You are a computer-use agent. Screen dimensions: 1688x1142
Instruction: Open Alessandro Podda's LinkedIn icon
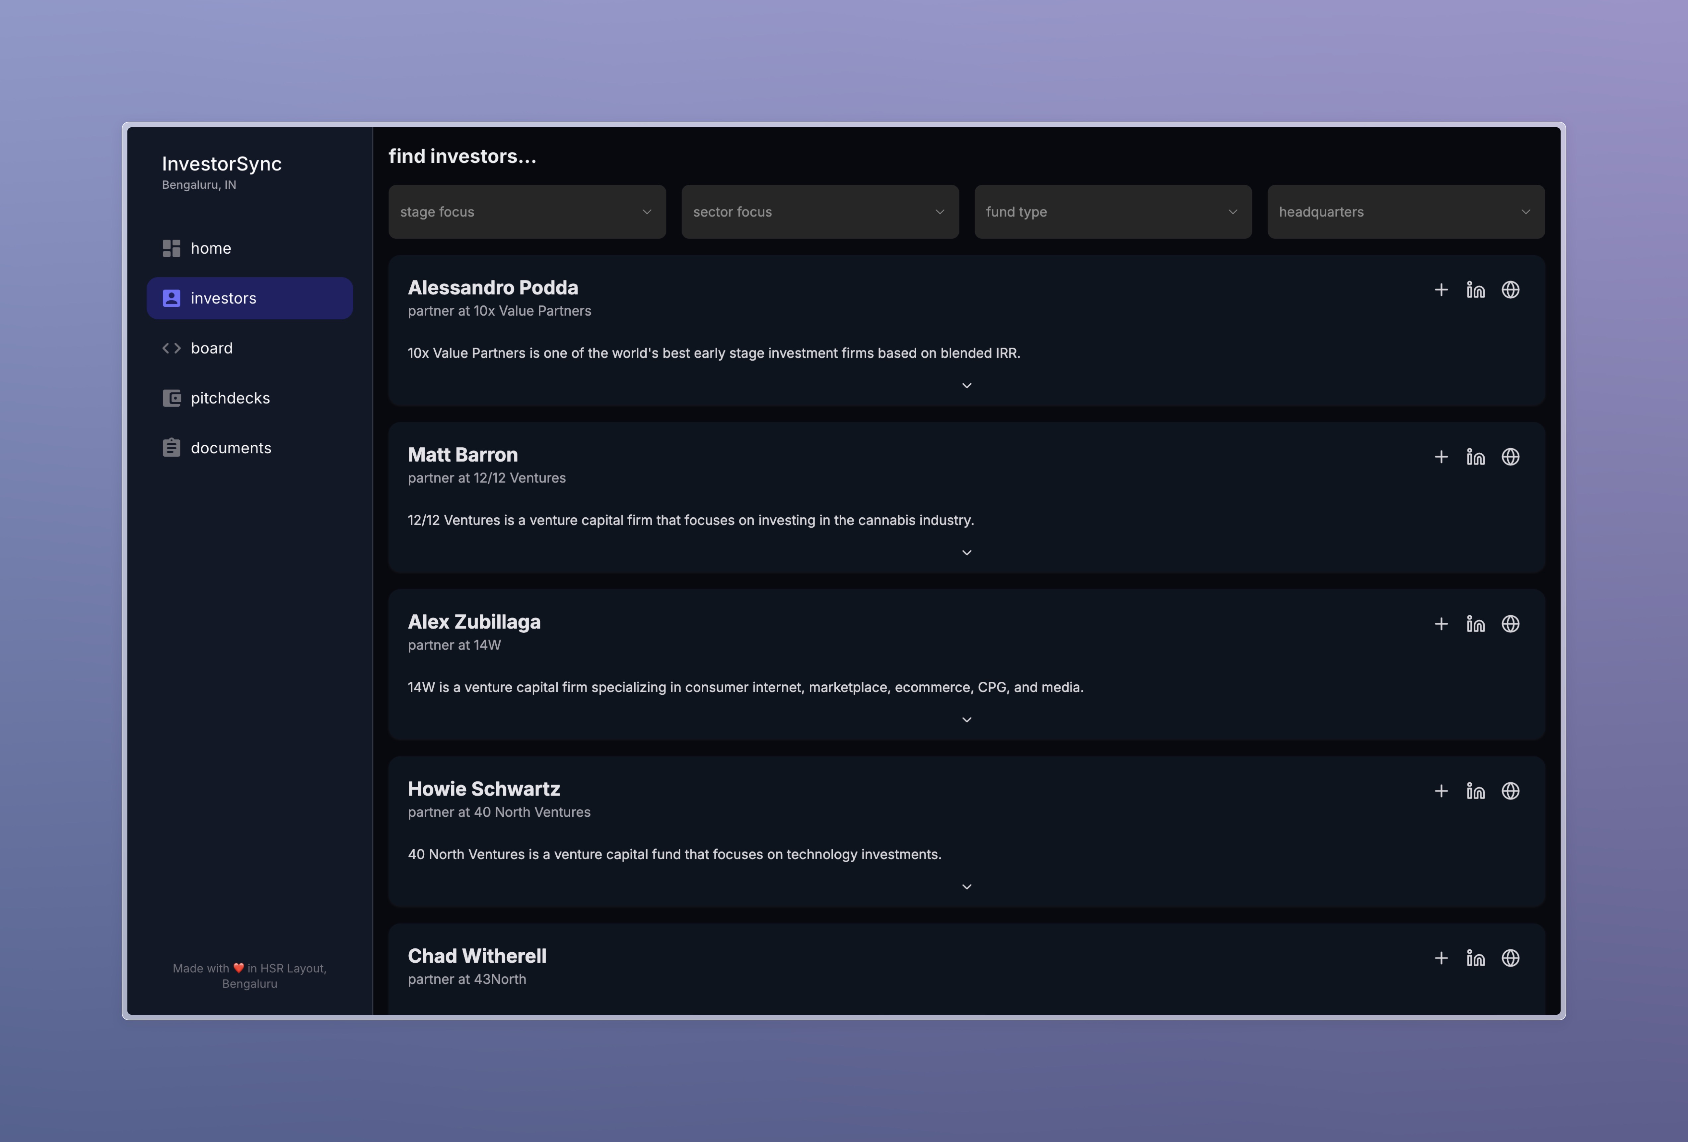point(1476,290)
